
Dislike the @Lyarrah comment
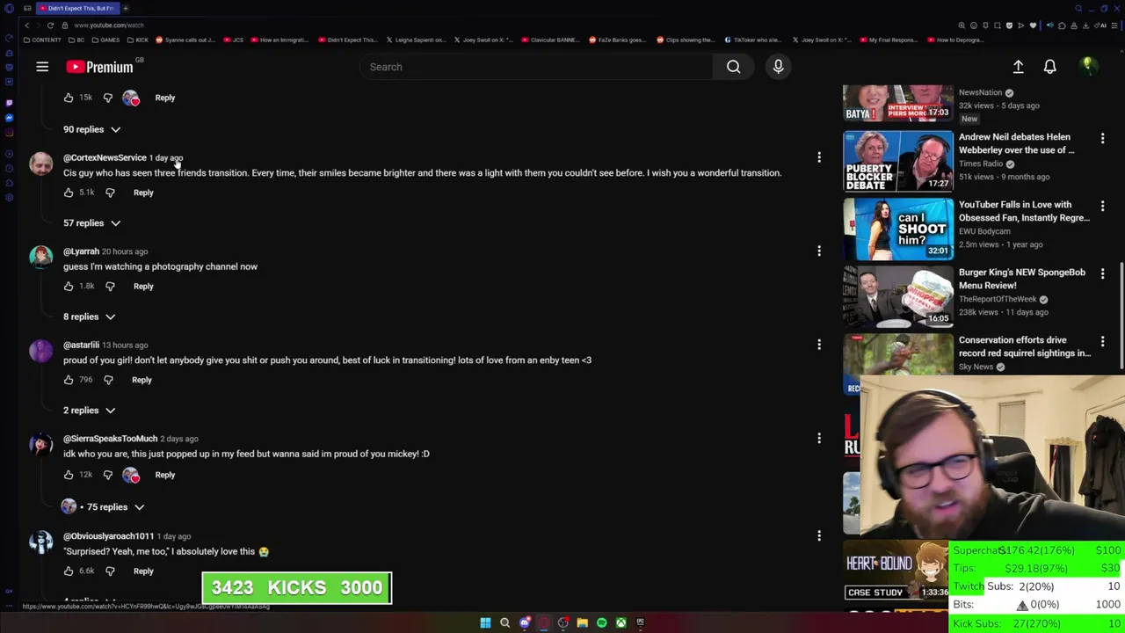tap(110, 286)
